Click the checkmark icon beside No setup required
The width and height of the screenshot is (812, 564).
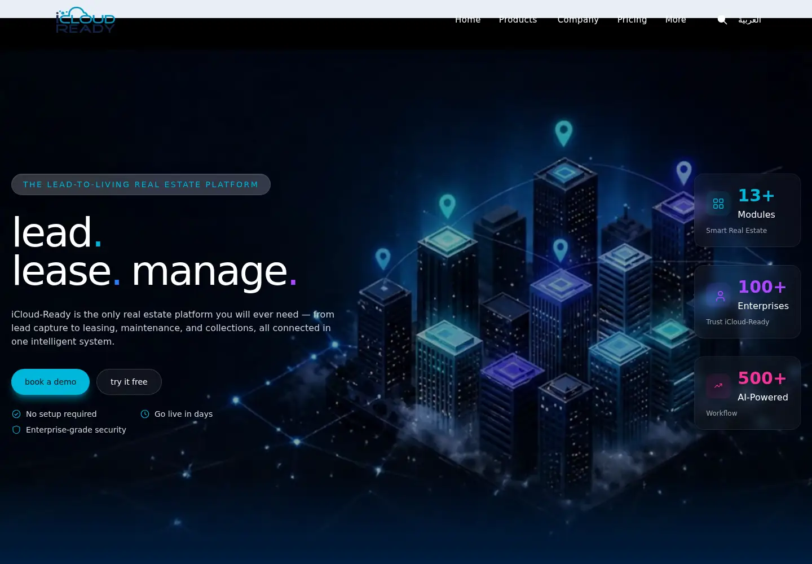(x=16, y=414)
